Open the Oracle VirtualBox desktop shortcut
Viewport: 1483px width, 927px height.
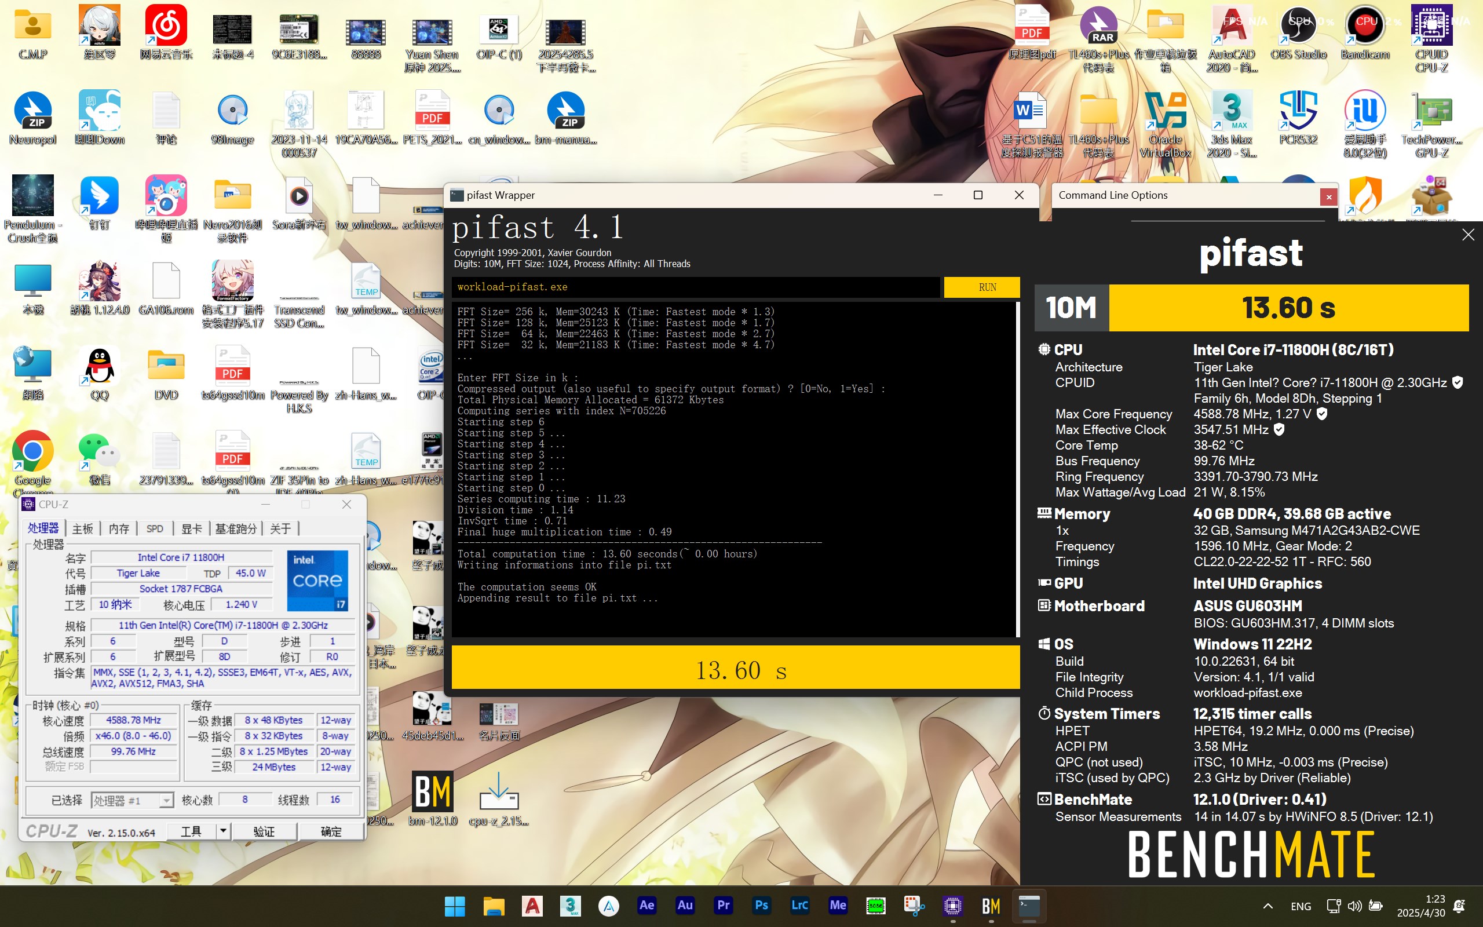tap(1165, 125)
